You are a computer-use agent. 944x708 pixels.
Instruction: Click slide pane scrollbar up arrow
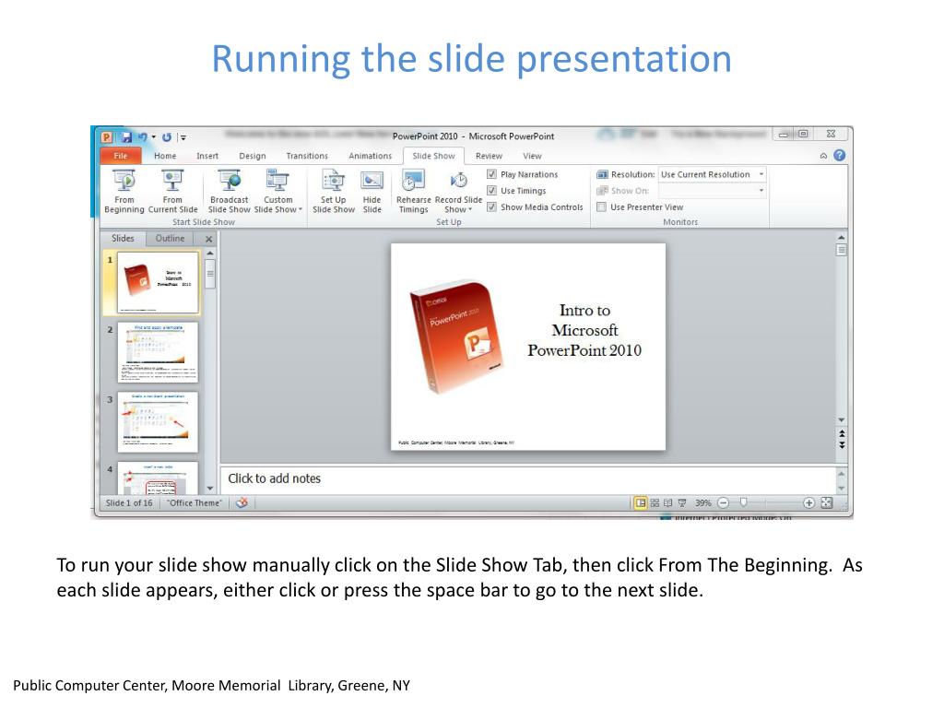842,237
